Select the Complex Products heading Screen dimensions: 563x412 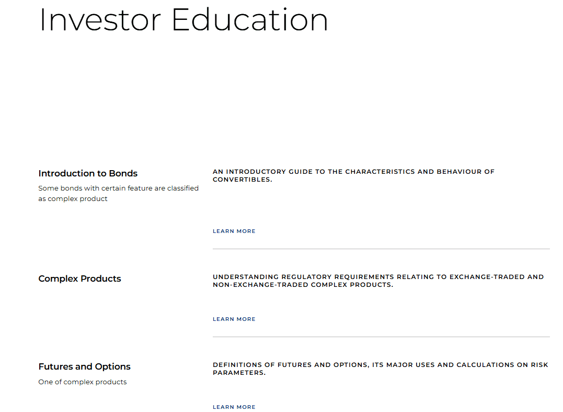[79, 279]
